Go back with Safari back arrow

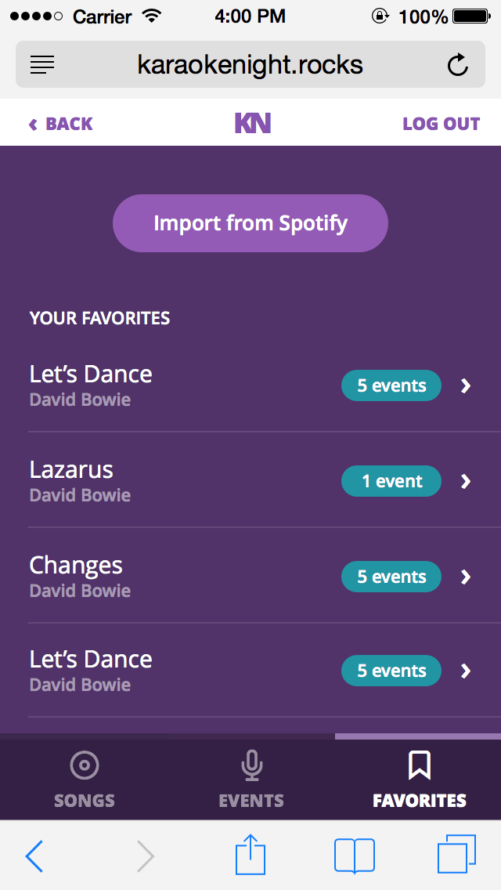(35, 856)
